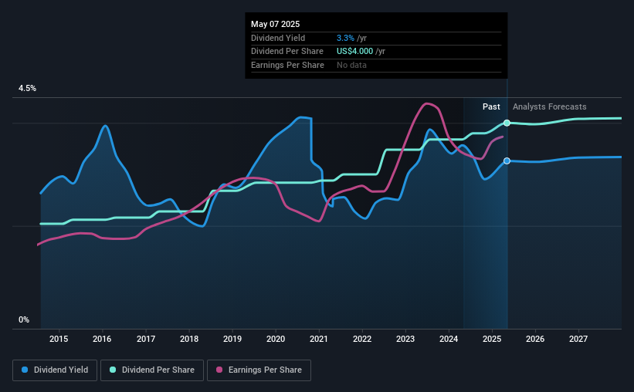
Task: Toggle the Earnings Per Share legend button
Action: 259,370
